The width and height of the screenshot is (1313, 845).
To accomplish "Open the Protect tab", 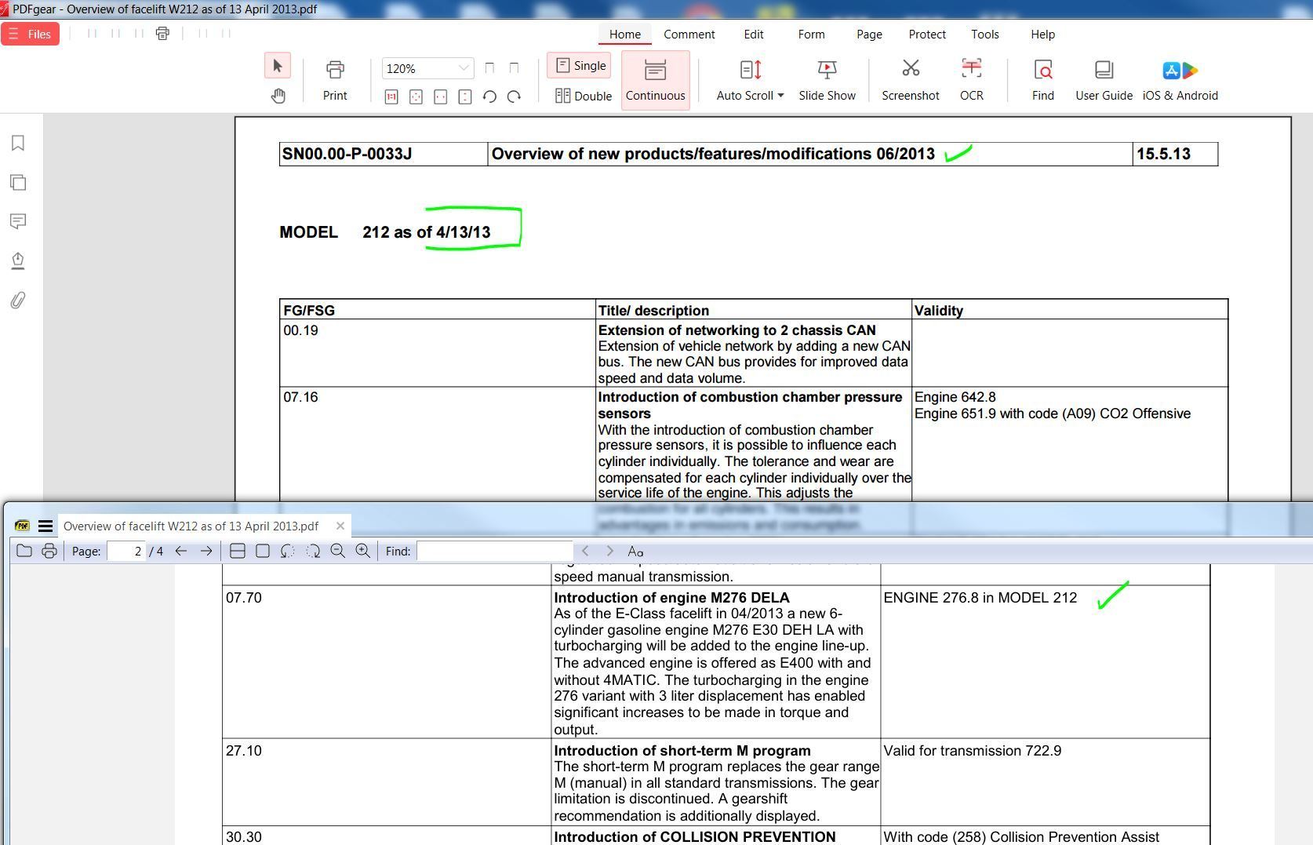I will tap(926, 35).
